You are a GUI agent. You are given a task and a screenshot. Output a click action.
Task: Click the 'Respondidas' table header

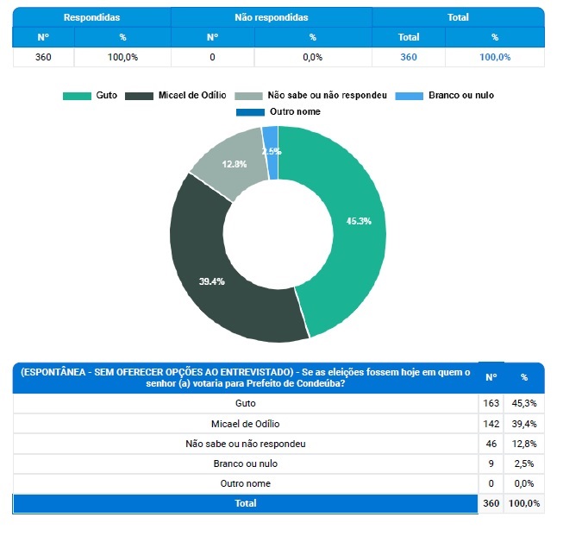click(91, 17)
